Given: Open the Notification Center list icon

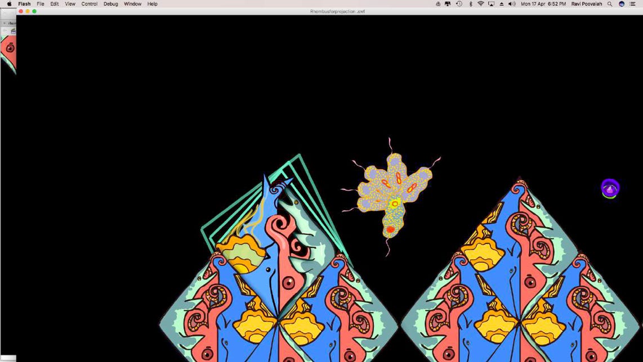Looking at the screenshot, I should (632, 4).
